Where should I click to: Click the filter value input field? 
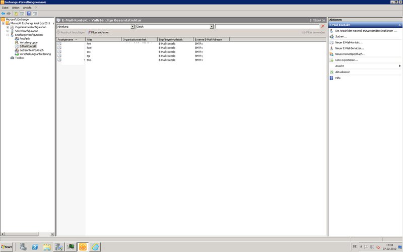pyautogui.click(x=267, y=27)
